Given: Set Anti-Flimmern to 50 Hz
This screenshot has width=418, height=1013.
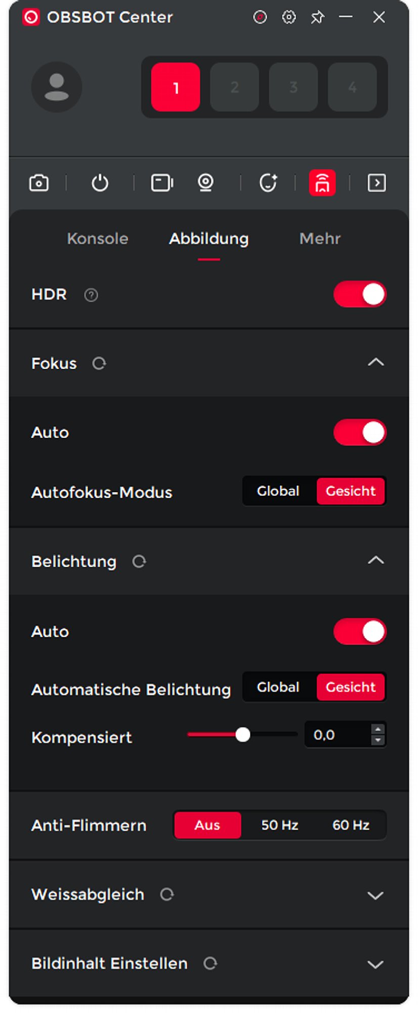Looking at the screenshot, I should coord(279,825).
